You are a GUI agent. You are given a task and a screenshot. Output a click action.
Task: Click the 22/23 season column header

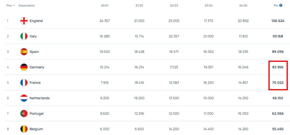[x=174, y=5]
